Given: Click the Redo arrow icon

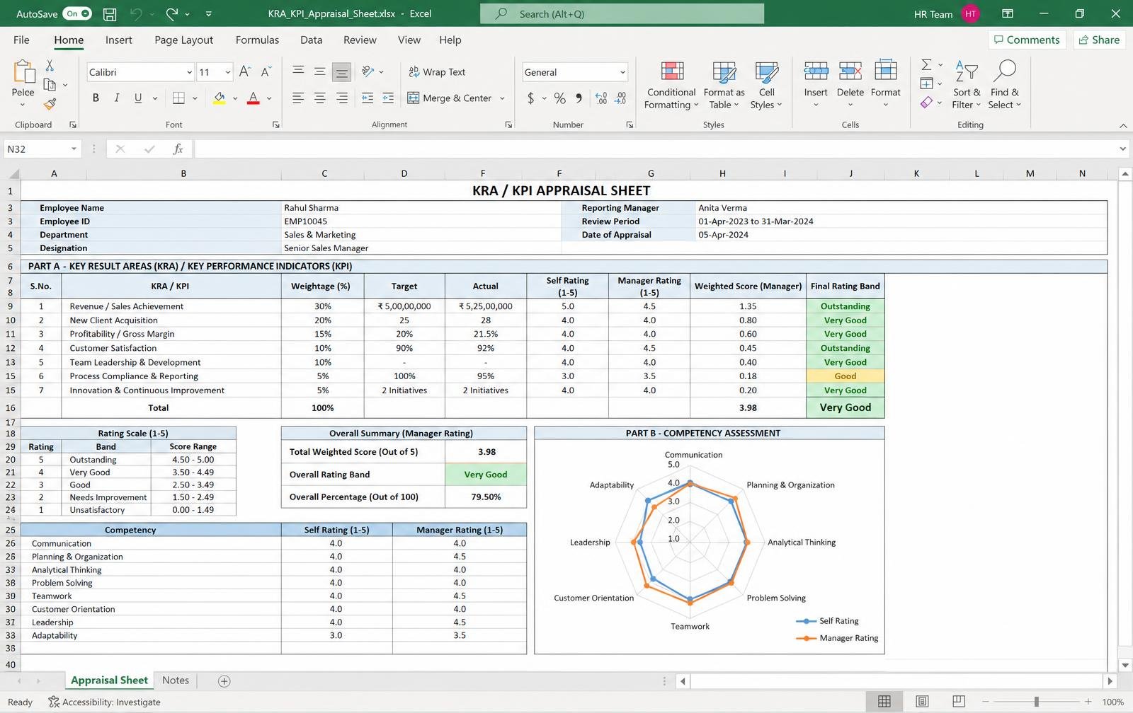Looking at the screenshot, I should pyautogui.click(x=172, y=13).
